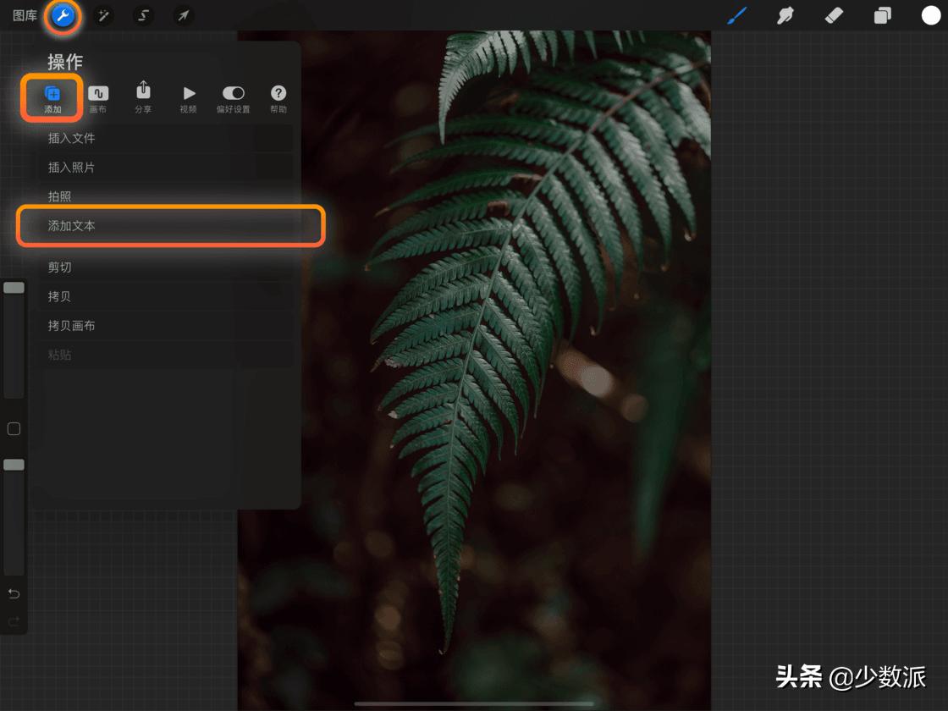Viewport: 948px width, 711px height.
Task: Open the 帮助 help tab
Action: click(278, 98)
